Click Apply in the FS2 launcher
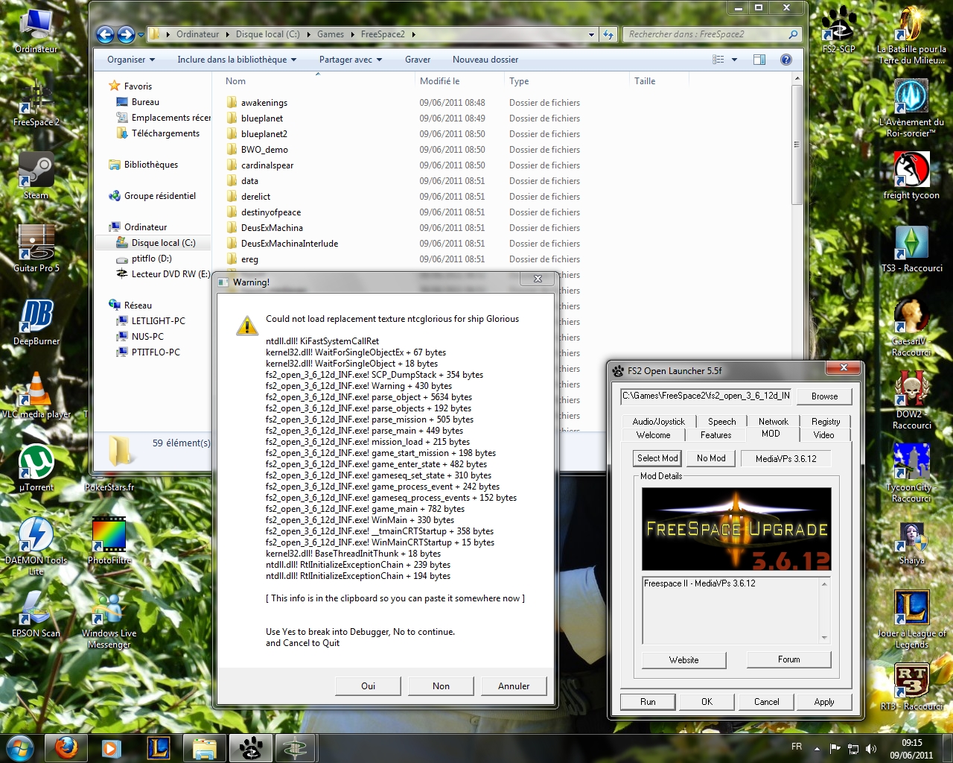953x763 pixels. tap(824, 702)
